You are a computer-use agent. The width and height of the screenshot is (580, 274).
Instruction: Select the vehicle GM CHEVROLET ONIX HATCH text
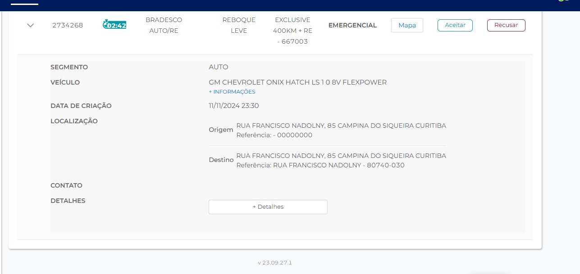point(298,82)
